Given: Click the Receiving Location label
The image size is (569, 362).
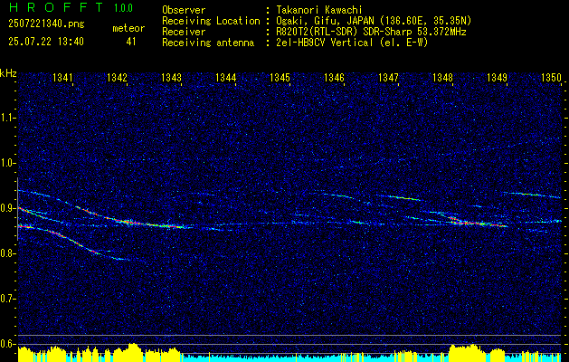Looking at the screenshot, I should point(211,21).
